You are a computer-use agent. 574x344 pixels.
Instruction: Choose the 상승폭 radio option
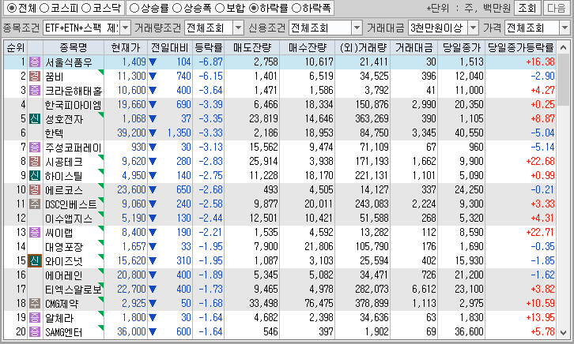click(177, 8)
